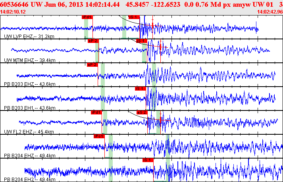Click the red coda cross marker on FL2 trace
The height and width of the screenshot is (182, 283).
coord(160,120)
